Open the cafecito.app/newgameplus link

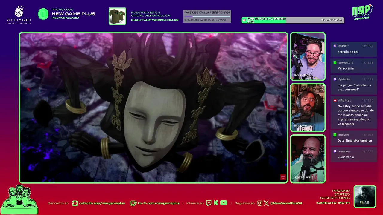(102, 203)
